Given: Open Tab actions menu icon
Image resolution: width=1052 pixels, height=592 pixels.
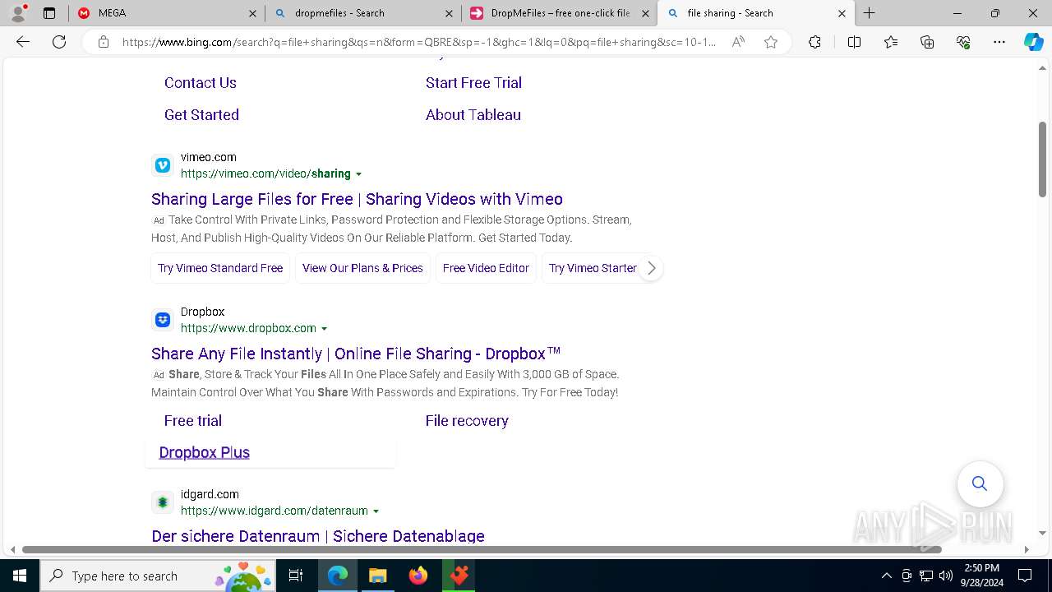Looking at the screenshot, I should [x=49, y=13].
